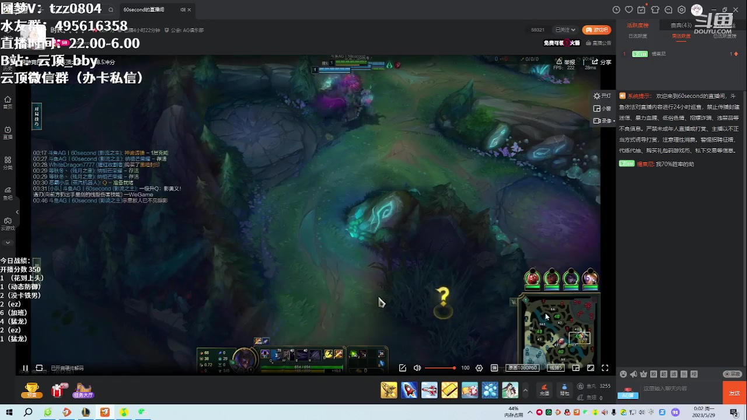The image size is (747, 420).
Task: Click the refresh stream icon next to pause
Action: pyautogui.click(x=39, y=368)
